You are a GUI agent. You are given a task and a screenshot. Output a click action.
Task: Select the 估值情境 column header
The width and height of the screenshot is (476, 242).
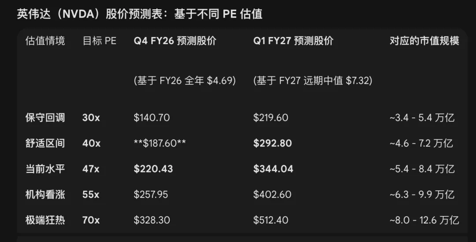coord(45,41)
